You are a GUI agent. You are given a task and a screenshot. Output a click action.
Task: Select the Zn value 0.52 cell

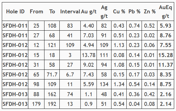click(150, 26)
